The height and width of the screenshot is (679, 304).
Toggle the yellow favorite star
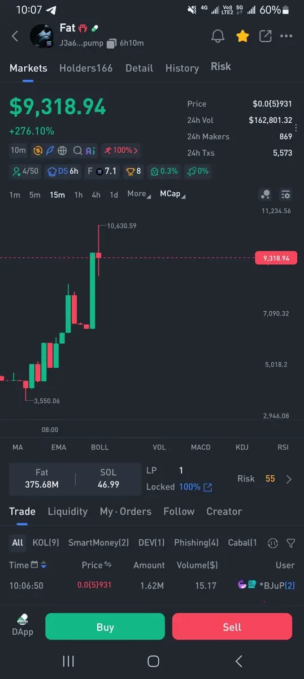242,36
